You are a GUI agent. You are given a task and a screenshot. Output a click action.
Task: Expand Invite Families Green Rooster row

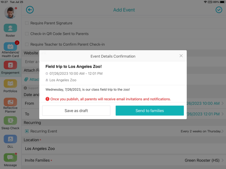[x=124, y=160]
